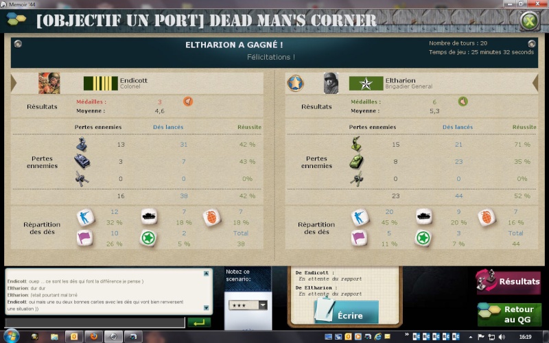Open the Windows Start menu orb
This screenshot has width=549, height=343.
pyautogui.click(x=11, y=336)
